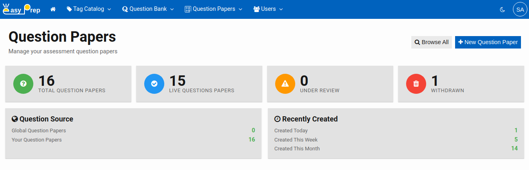529x170 pixels.
Task: Click the globe icon beside Question Source
Action: point(15,119)
